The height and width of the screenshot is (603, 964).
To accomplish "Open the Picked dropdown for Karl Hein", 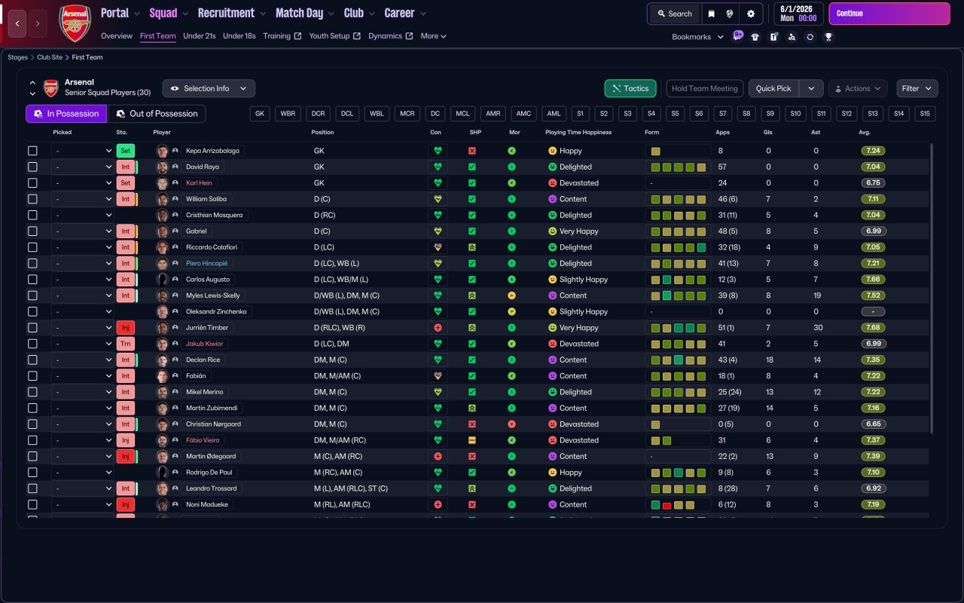I will click(x=82, y=183).
